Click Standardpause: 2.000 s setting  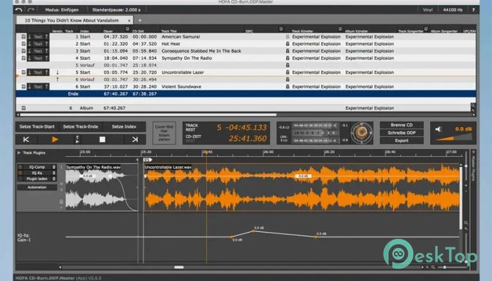(x=117, y=10)
